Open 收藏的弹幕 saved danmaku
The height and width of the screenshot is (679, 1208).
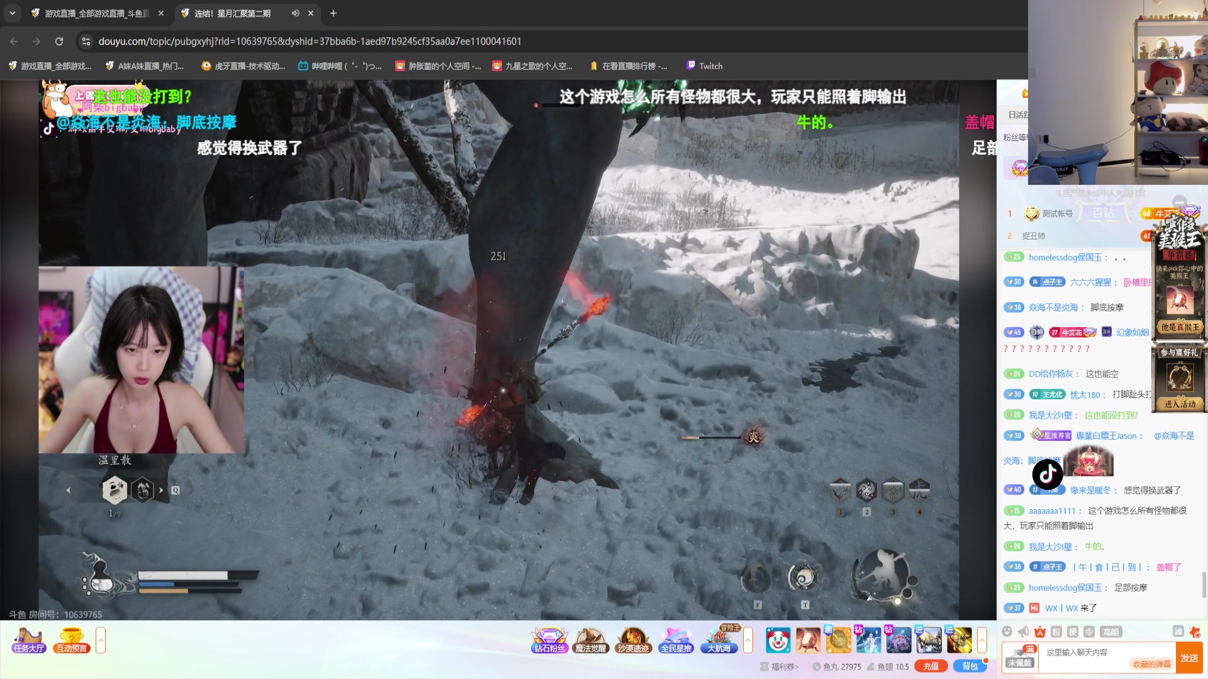[x=1151, y=664]
